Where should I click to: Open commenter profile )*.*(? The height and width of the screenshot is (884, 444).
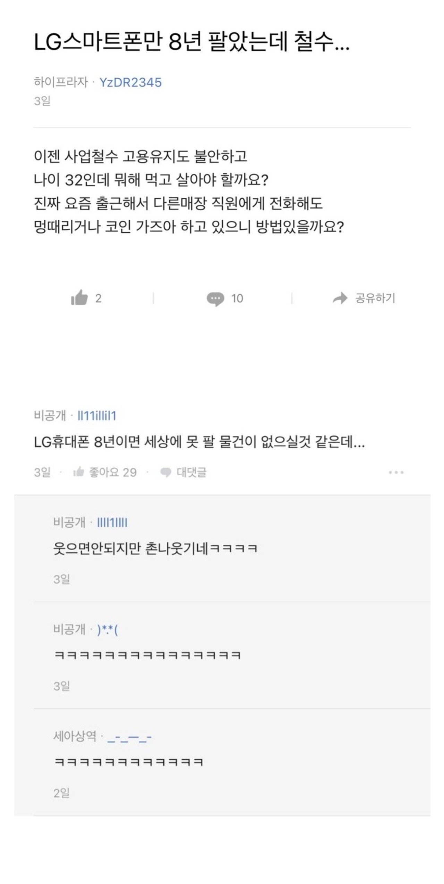point(107,629)
